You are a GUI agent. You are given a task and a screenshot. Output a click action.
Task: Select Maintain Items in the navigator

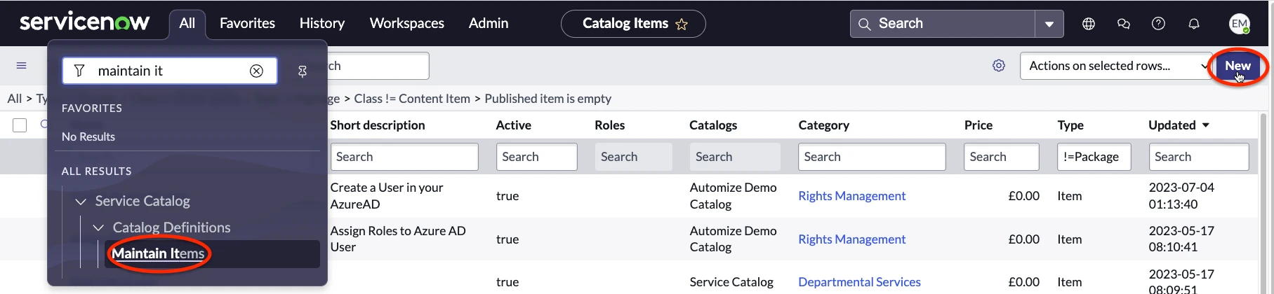pos(158,253)
